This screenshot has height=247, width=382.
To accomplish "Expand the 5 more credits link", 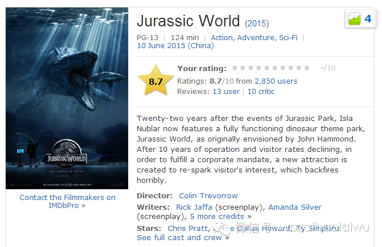I will click(220, 217).
